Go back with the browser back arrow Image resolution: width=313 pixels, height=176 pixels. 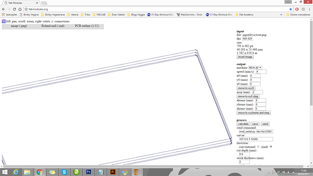click(4, 9)
